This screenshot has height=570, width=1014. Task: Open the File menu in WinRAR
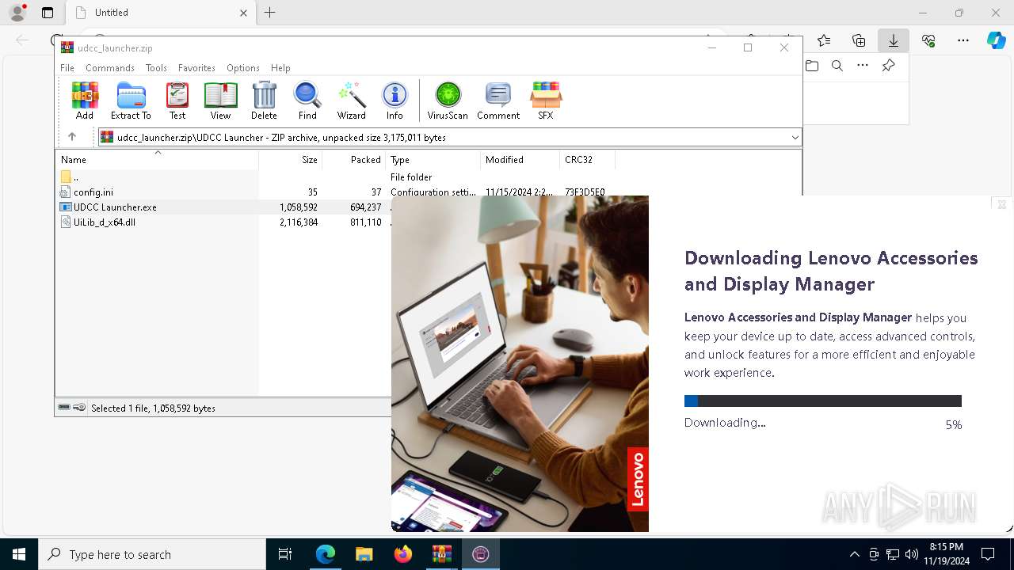click(x=67, y=68)
